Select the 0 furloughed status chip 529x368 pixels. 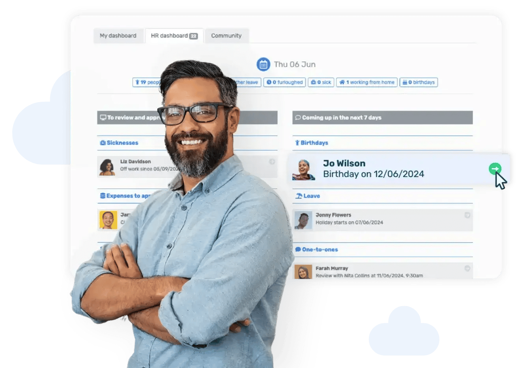click(x=284, y=82)
